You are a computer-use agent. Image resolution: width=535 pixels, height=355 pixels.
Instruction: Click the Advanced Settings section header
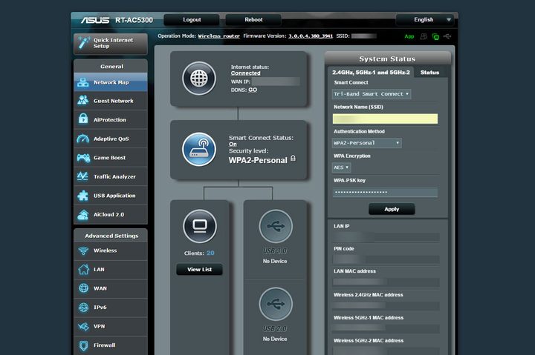click(x=111, y=236)
